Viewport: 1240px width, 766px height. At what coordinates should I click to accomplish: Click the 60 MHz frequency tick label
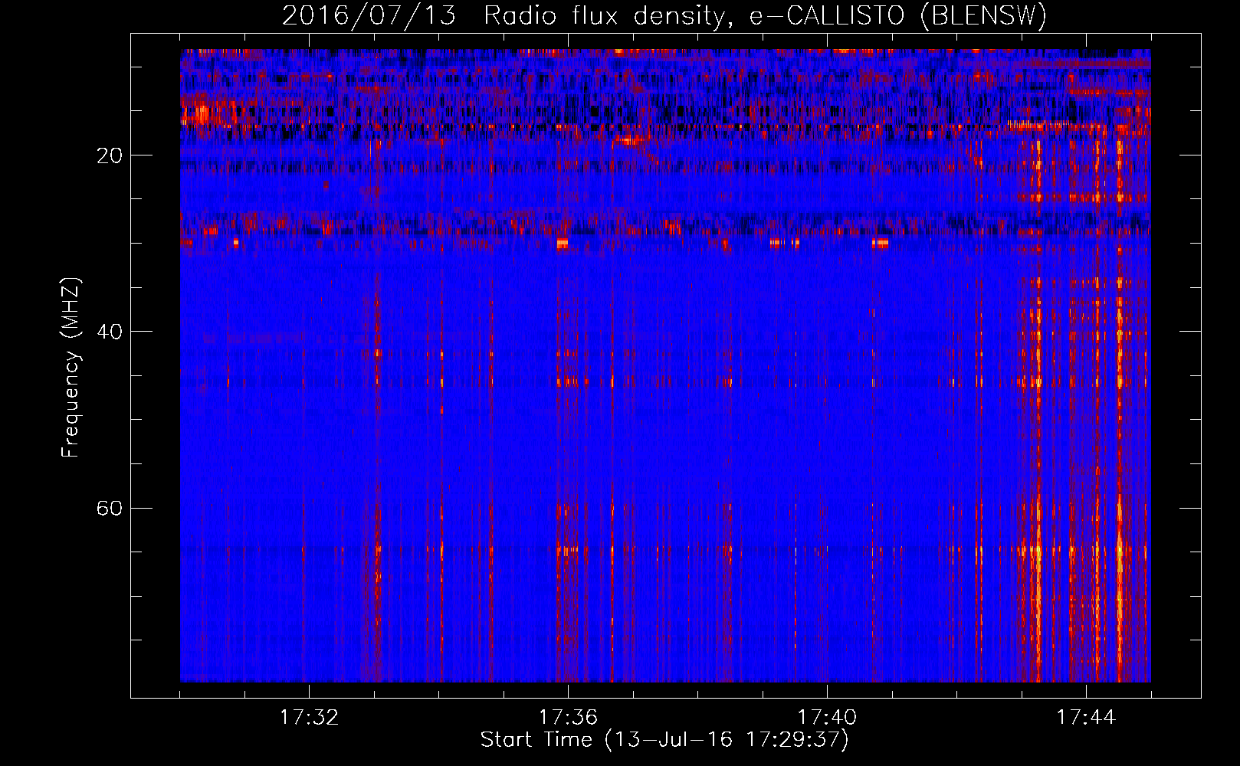point(110,508)
